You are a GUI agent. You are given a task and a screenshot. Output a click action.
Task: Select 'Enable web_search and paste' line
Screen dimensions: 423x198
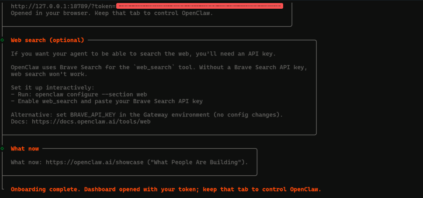[107, 101]
